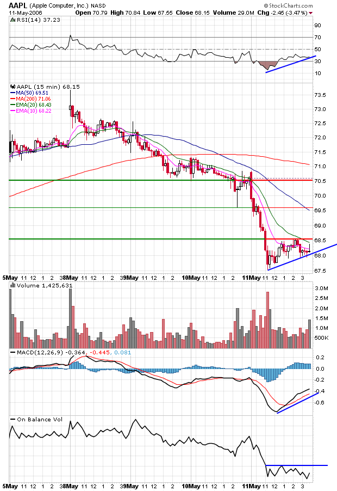Click the copyright symbol of StockCharts.com
The width and height of the screenshot is (337, 491).
click(266, 5)
